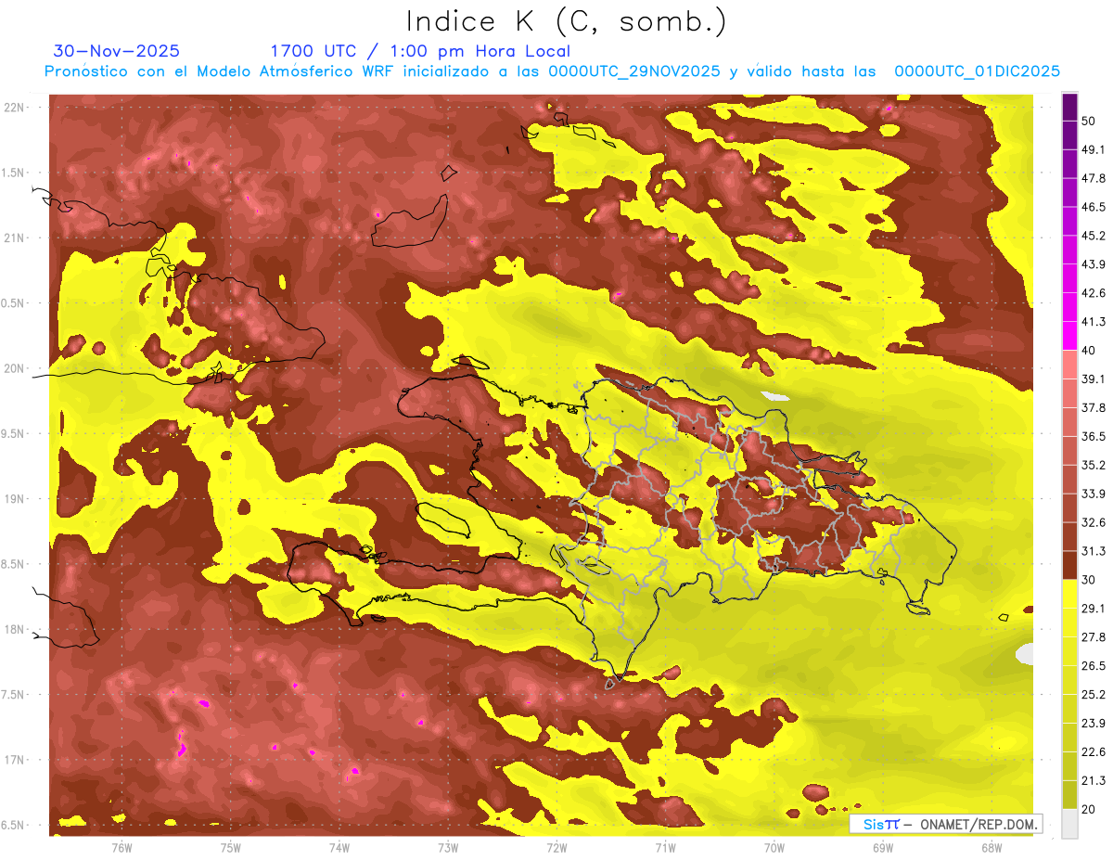Click the "35.2" legend value
This screenshot has width=1113, height=860.
pyautogui.click(x=1094, y=465)
